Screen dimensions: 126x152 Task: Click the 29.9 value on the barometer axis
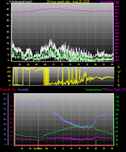tap(117, 23)
